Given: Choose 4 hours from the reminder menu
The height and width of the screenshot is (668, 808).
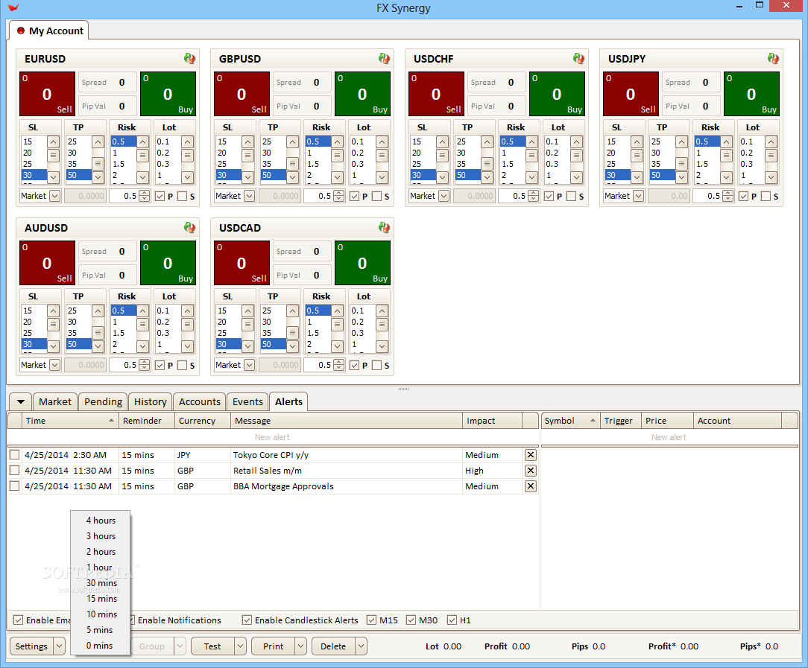Looking at the screenshot, I should (101, 521).
